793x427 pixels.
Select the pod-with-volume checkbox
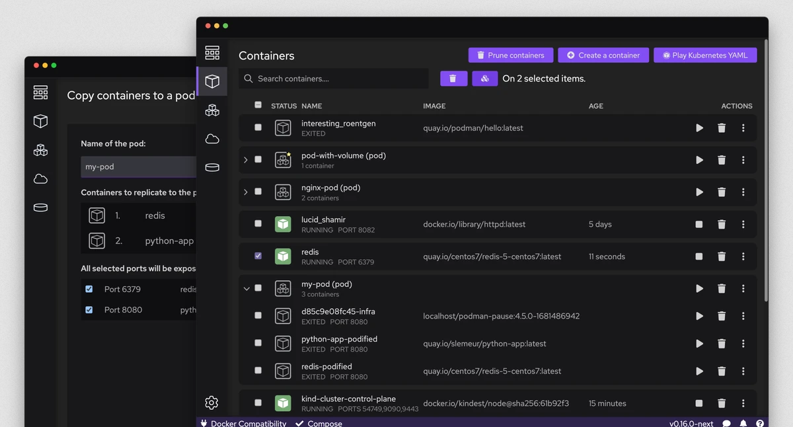point(258,159)
